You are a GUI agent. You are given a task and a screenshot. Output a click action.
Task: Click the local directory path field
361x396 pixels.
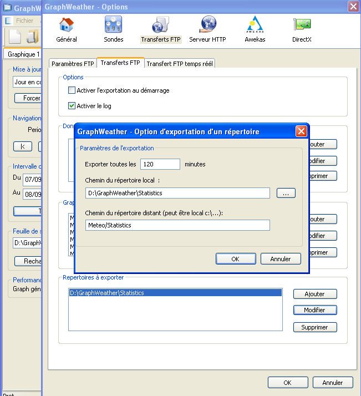click(177, 193)
